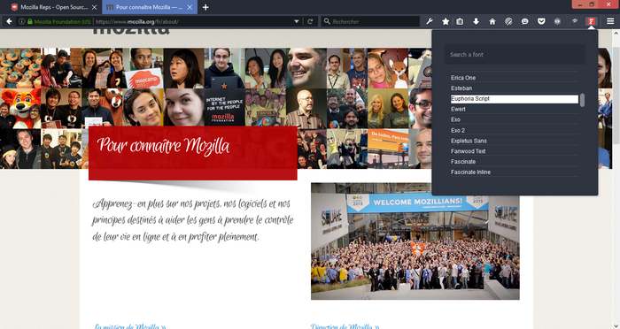Image resolution: width=620 pixels, height=329 pixels.
Task: Open a new tab
Action: (x=205, y=7)
